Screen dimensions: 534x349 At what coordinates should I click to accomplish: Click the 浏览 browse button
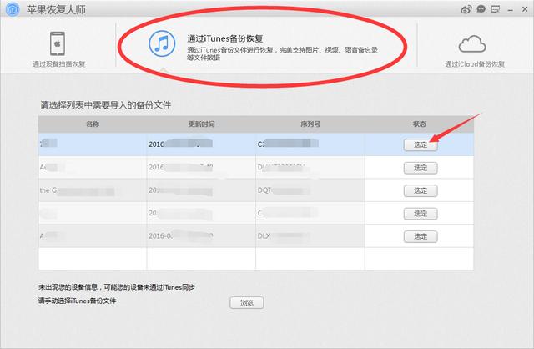(246, 302)
